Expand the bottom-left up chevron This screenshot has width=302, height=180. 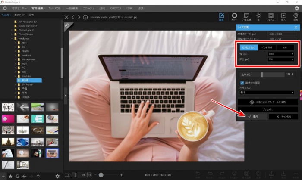(3, 176)
